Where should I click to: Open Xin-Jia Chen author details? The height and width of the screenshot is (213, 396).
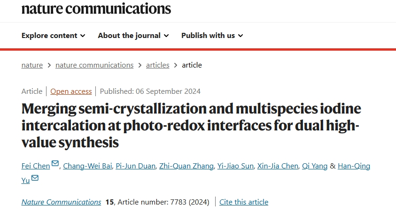tap(278, 166)
